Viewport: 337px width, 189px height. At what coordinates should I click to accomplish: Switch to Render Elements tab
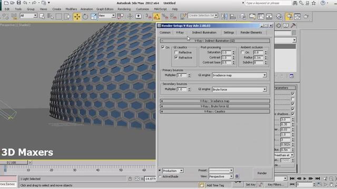coord(251,33)
